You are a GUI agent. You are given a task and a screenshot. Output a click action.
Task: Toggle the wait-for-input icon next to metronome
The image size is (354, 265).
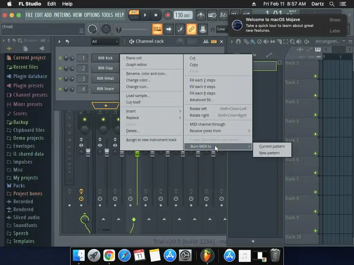point(212,15)
